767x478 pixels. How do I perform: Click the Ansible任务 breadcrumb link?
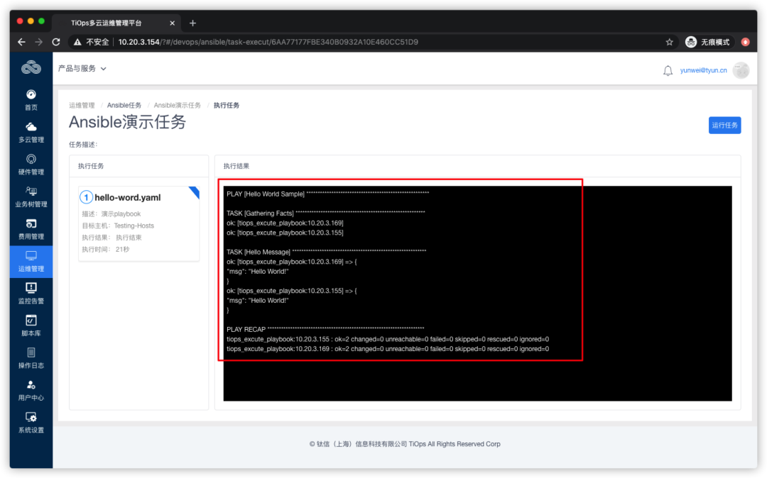click(x=124, y=105)
